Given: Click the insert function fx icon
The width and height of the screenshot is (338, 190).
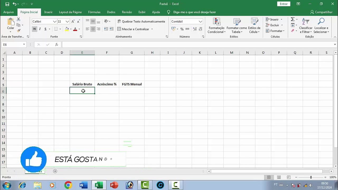Looking at the screenshot, I should [x=57, y=45].
